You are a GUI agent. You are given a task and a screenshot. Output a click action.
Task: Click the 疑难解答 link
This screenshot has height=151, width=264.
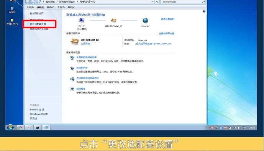pyautogui.click(x=81, y=89)
